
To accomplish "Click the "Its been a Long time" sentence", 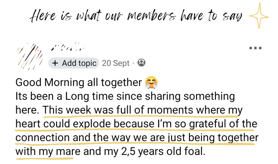I will tap(125, 96).
